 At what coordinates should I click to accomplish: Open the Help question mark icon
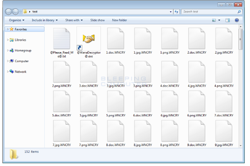click(237, 20)
